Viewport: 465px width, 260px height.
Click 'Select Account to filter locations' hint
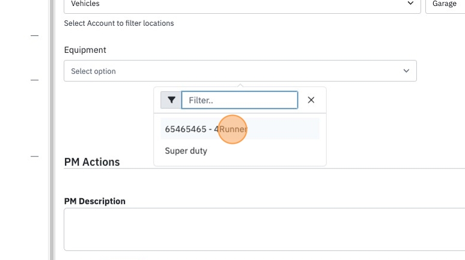point(119,23)
